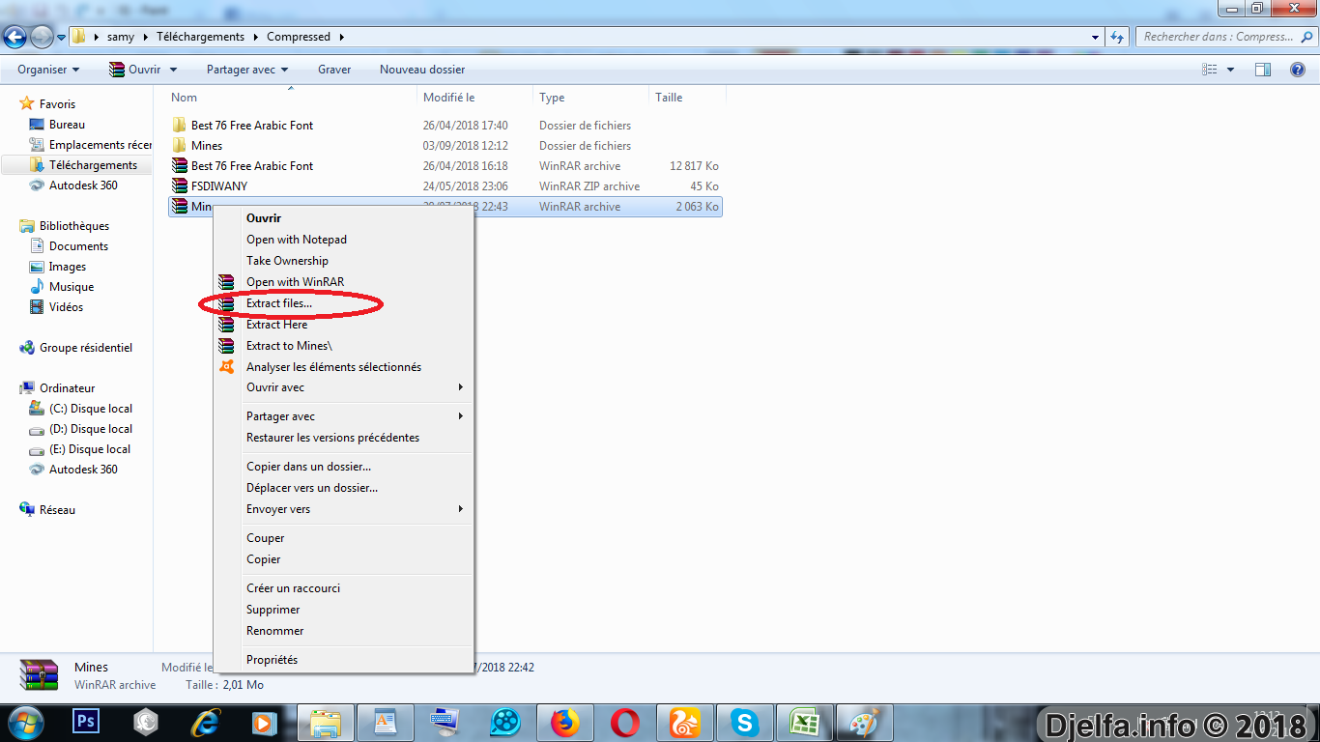
Task: Click the WinRAR Ouvrir toolbar button
Action: tap(134, 70)
